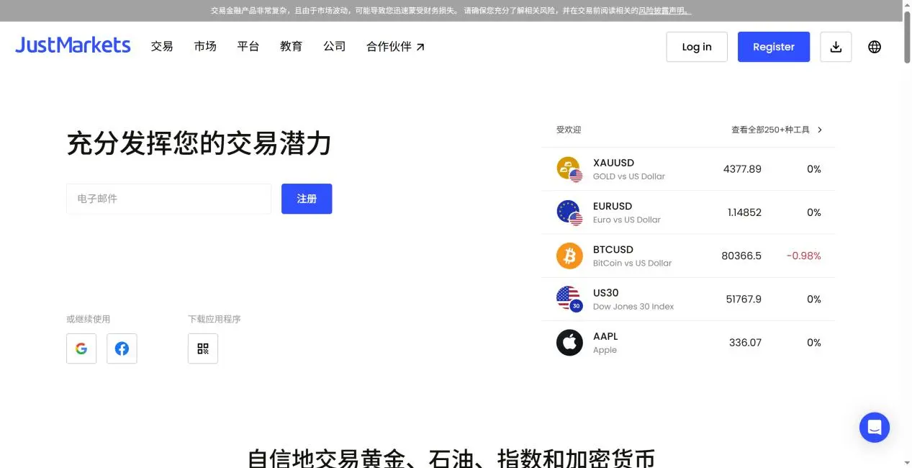This screenshot has height=468, width=912.
Task: Click the -0.98% change value
Action: coord(803,256)
